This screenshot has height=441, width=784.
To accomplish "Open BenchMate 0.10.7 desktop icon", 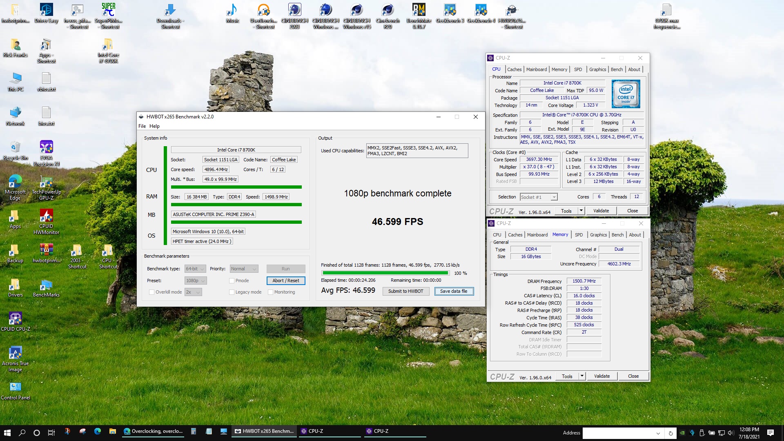I will pyautogui.click(x=419, y=16).
